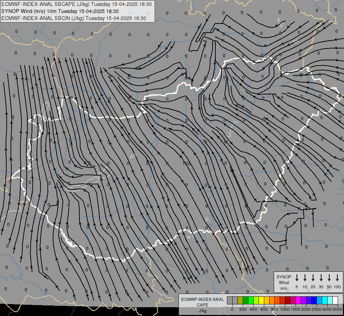
Task: Click the wind legend arrow above 50
Action: click(329, 278)
